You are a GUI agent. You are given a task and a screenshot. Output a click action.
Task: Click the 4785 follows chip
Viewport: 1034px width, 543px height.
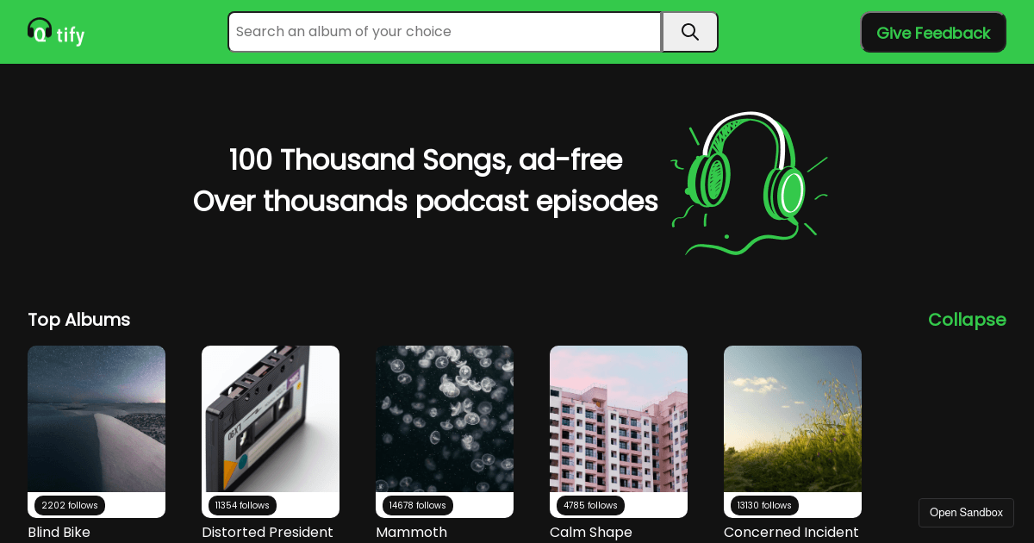pyautogui.click(x=590, y=506)
